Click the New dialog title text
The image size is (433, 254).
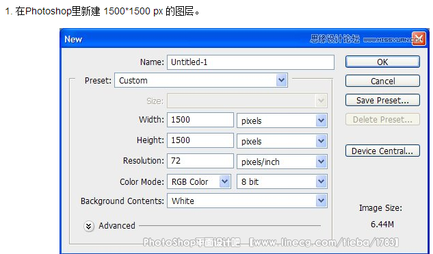(x=73, y=39)
